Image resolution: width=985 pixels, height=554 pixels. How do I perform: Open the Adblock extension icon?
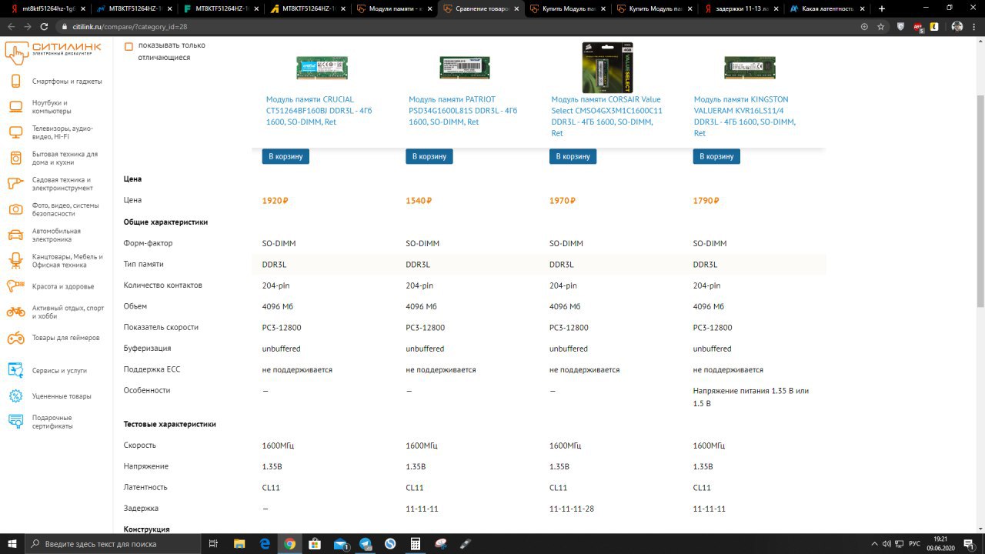coord(918,26)
